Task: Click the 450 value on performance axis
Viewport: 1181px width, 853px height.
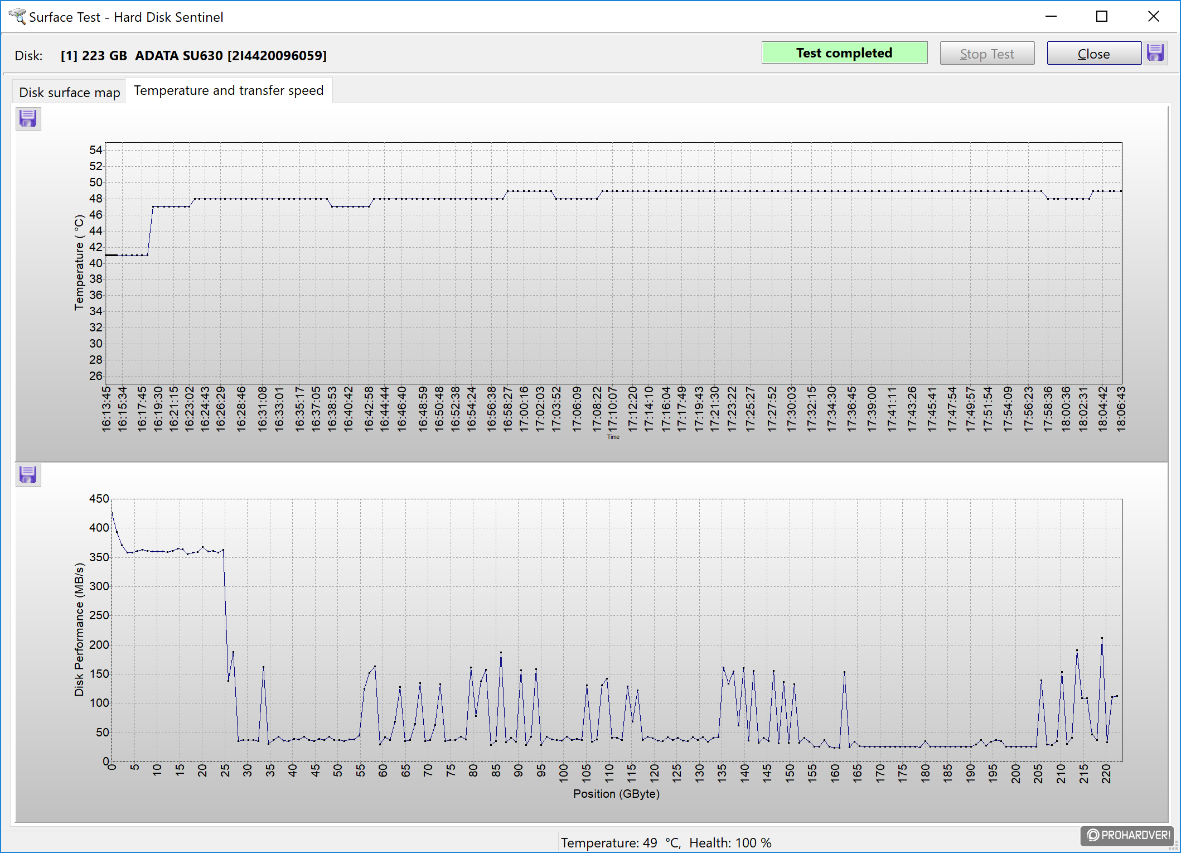Action: tap(99, 499)
